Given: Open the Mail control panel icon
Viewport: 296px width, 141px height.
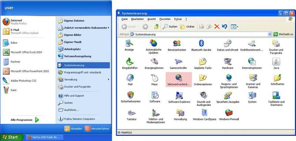Looking at the screenshot, I should [130, 80].
